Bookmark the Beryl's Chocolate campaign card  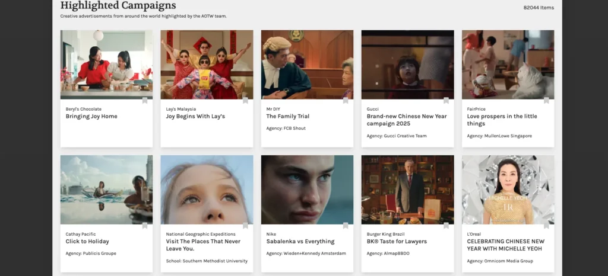(x=145, y=101)
